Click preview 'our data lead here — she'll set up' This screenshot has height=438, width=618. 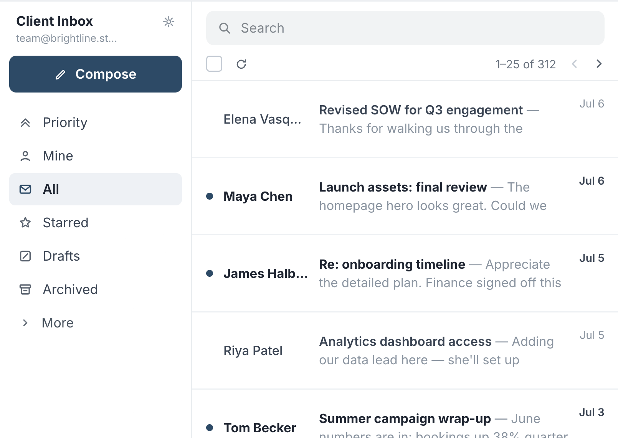point(419,360)
